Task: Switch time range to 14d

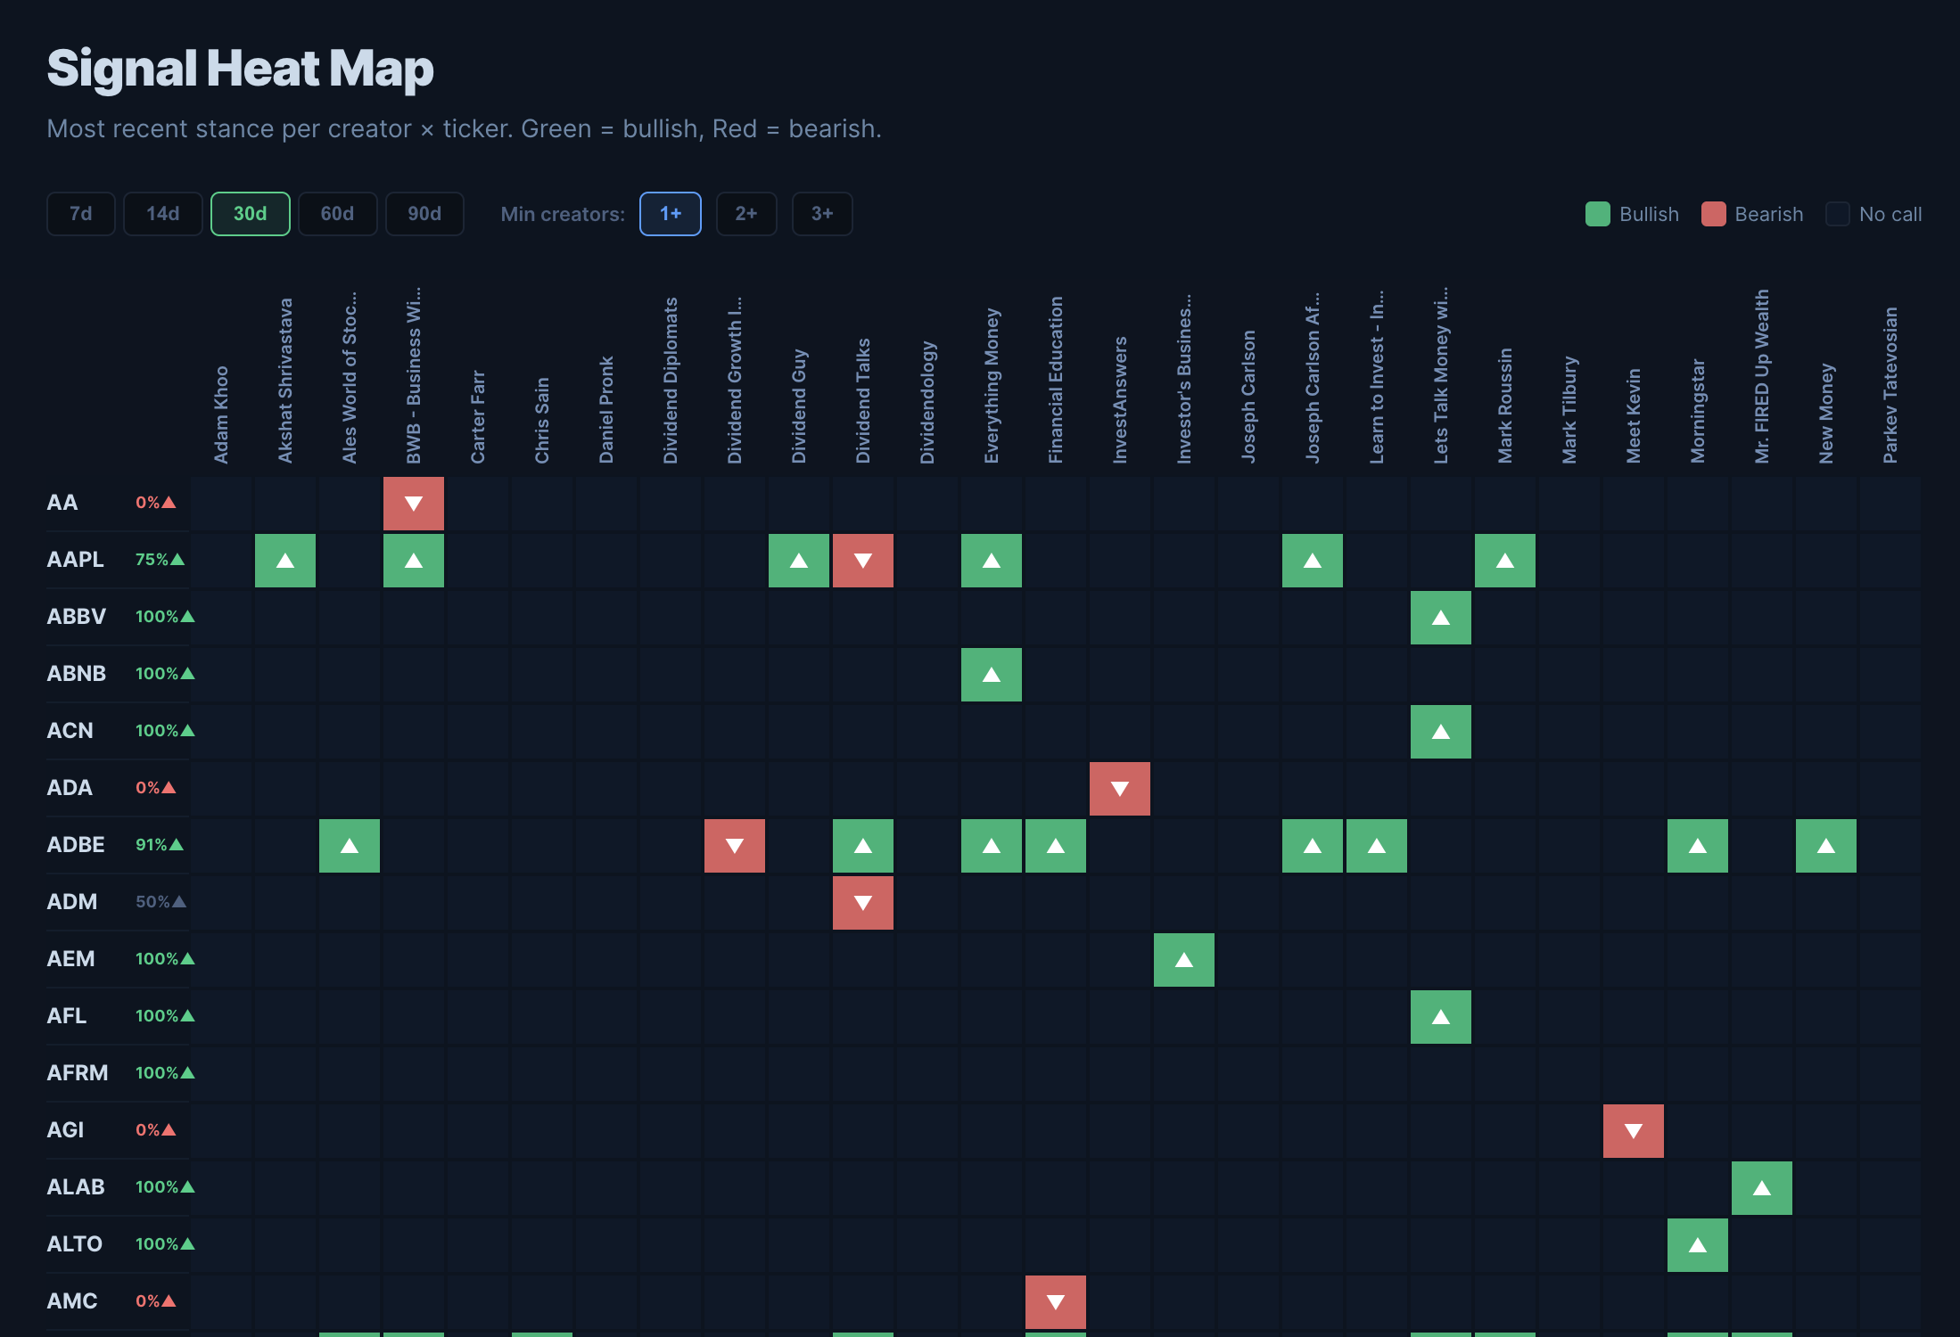Action: tap(163, 214)
